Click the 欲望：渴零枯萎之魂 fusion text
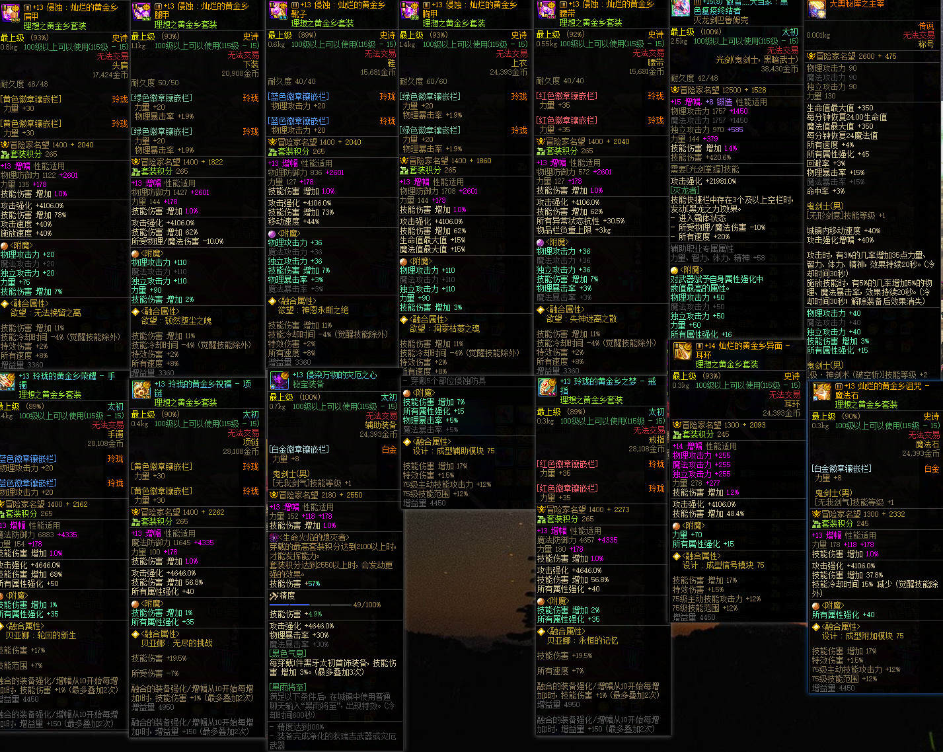 pyautogui.click(x=445, y=328)
